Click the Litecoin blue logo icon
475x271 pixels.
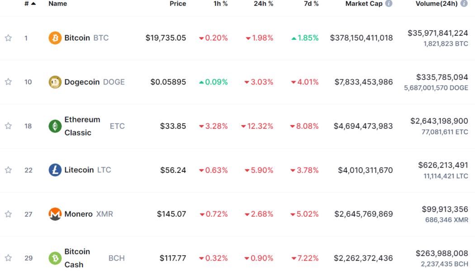click(x=55, y=170)
